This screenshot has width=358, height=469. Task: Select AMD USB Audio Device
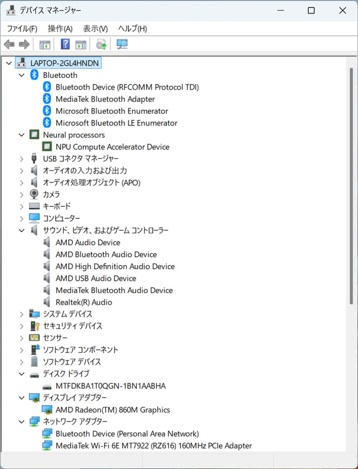point(96,278)
